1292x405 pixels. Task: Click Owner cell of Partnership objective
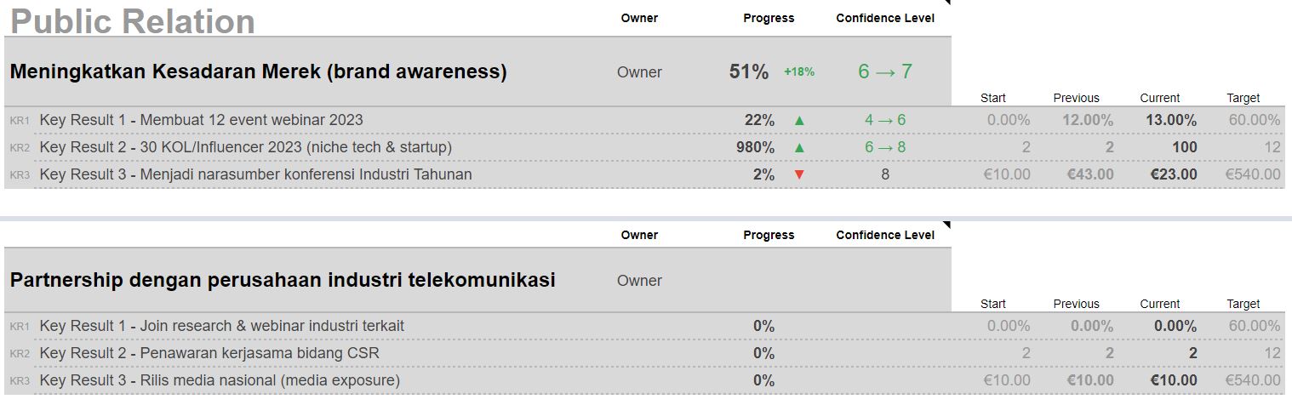click(639, 281)
